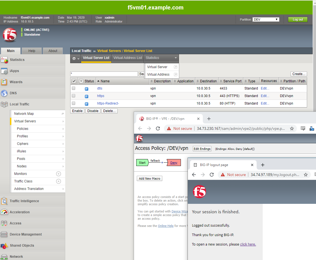
Task: Switch to the About tab
Action: coord(53,51)
